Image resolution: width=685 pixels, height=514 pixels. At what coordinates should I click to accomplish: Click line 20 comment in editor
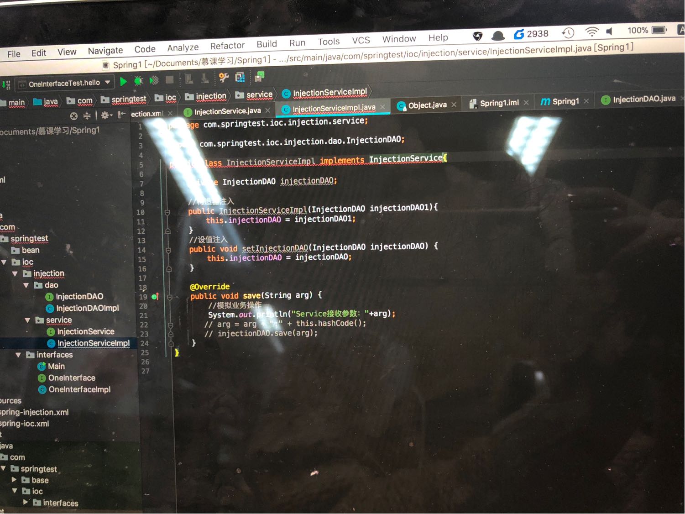tap(235, 305)
